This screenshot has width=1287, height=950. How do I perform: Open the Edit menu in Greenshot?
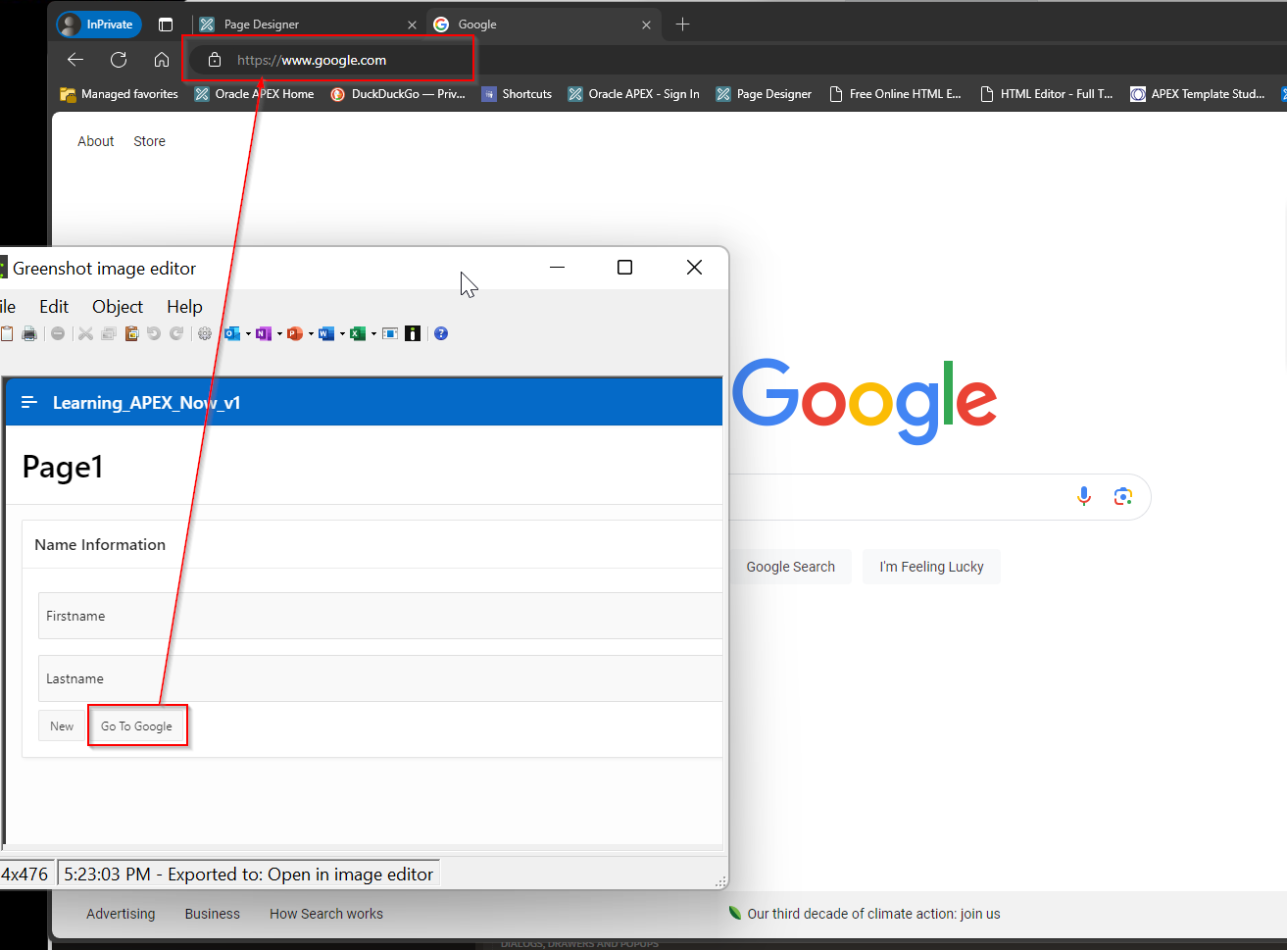click(x=54, y=307)
